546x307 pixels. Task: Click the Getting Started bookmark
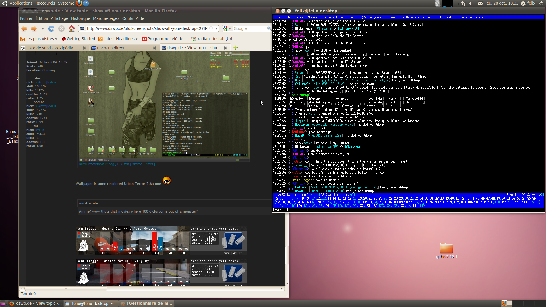78,39
